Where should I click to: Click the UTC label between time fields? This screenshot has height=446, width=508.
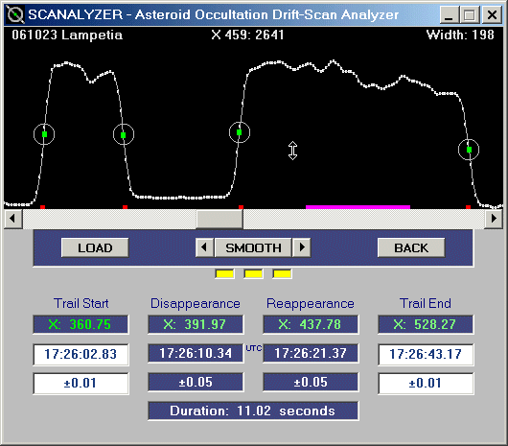click(253, 348)
